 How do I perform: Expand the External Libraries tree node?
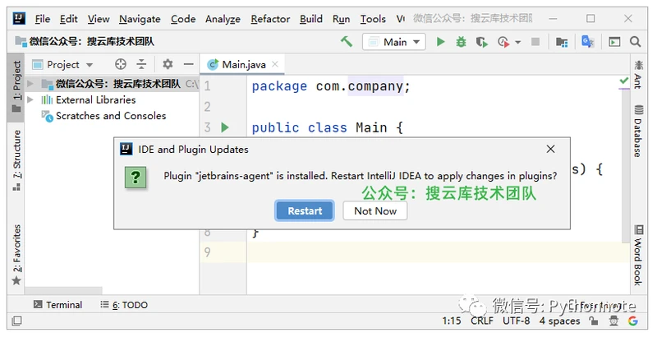(x=30, y=99)
